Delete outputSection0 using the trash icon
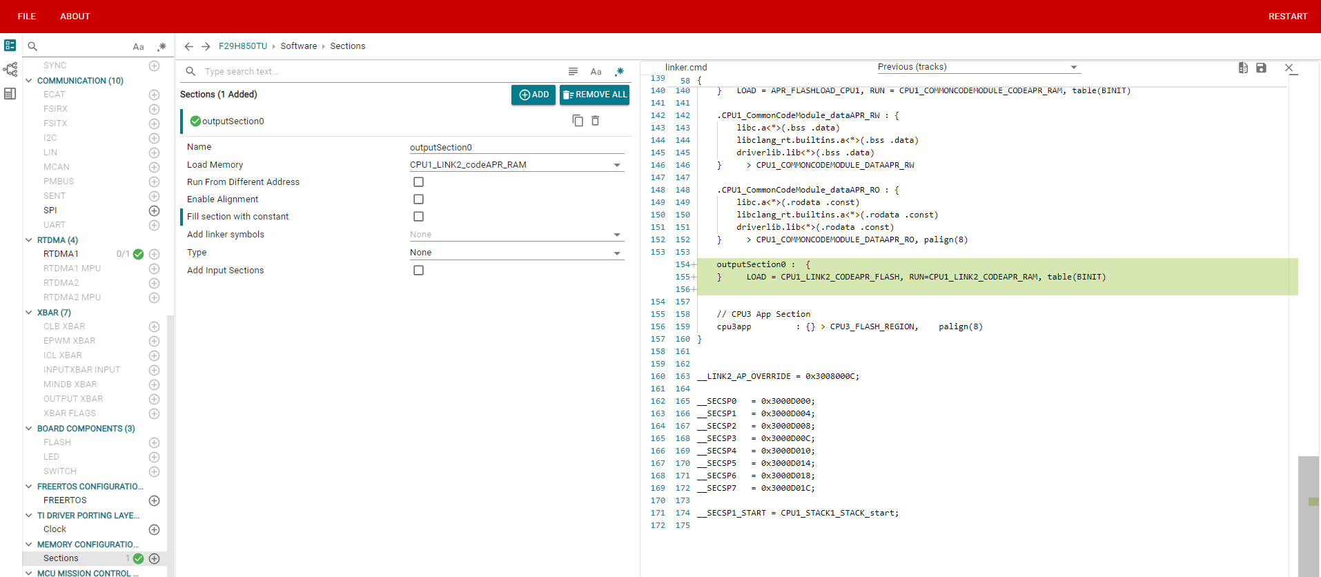 595,121
